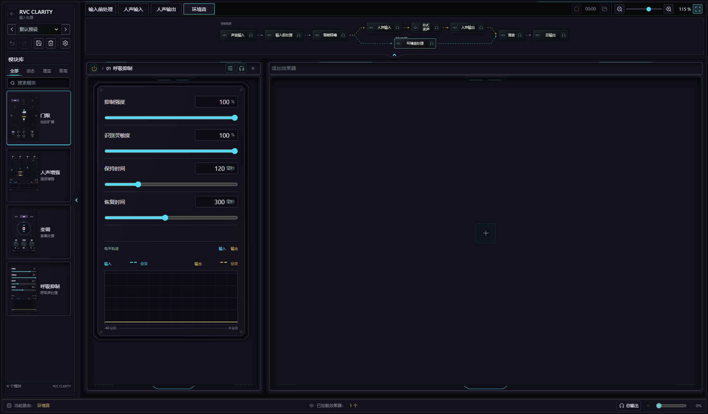Monitor the 总输出 chain node via headphone icon
This screenshot has width=708, height=414.
pos(564,35)
